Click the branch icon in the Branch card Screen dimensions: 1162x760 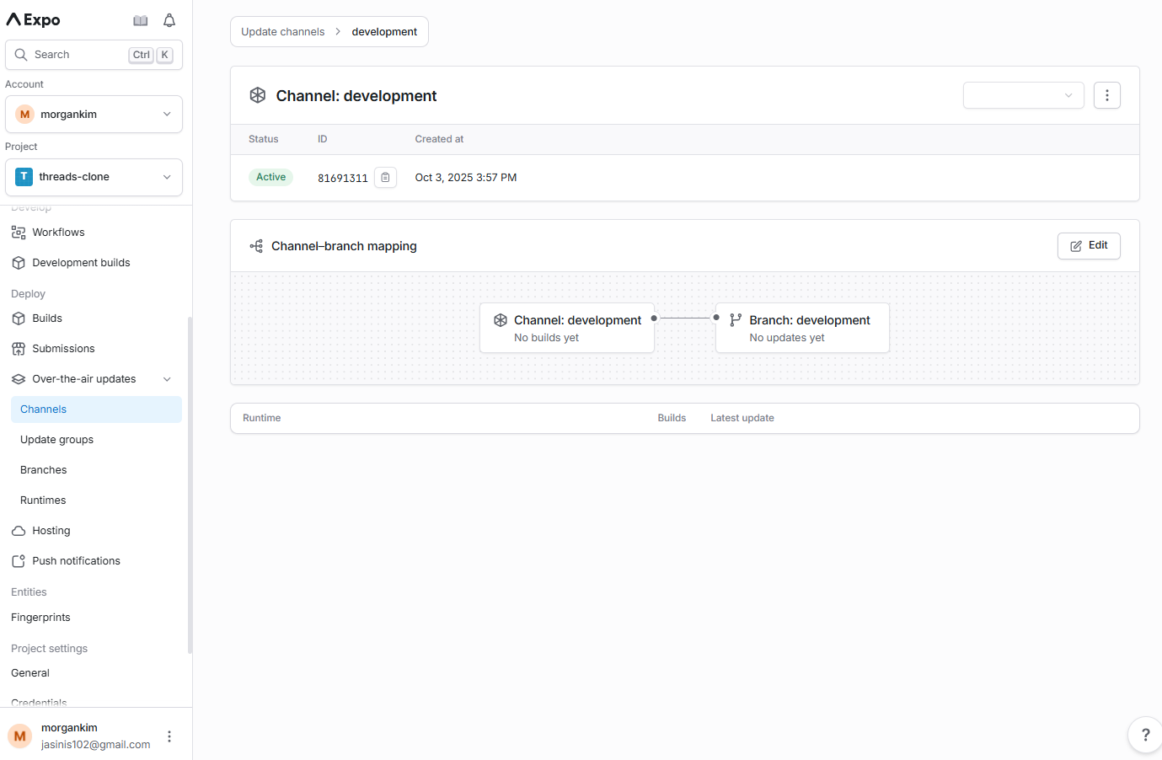[736, 320]
